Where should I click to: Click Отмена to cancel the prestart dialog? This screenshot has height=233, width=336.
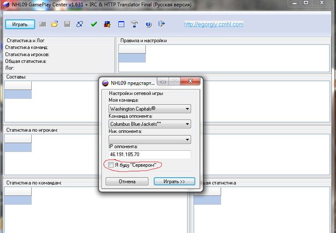pos(127,181)
